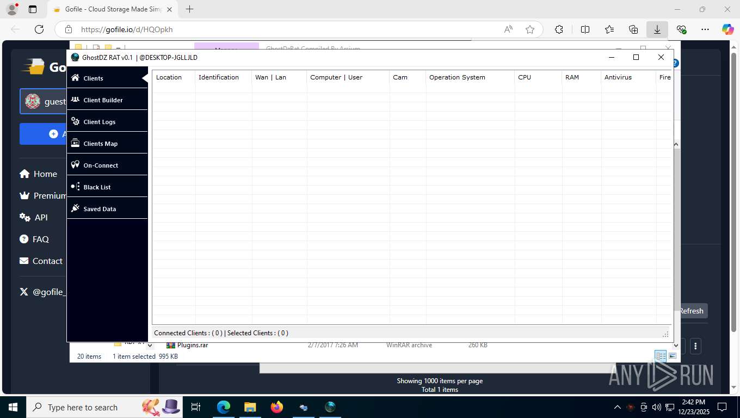Open Edge Collections icon
This screenshot has width=740, height=418.
633,29
